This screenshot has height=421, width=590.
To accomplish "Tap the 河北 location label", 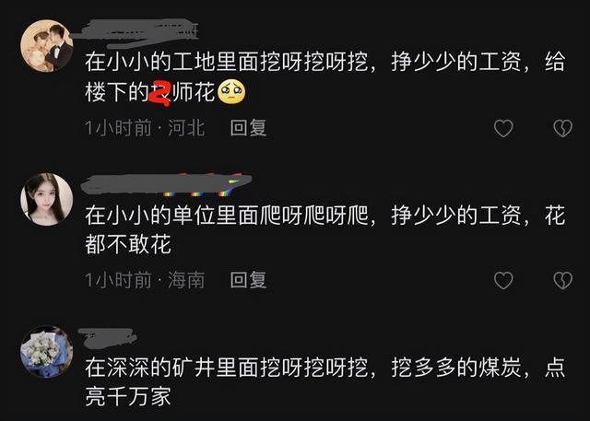I will point(186,128).
